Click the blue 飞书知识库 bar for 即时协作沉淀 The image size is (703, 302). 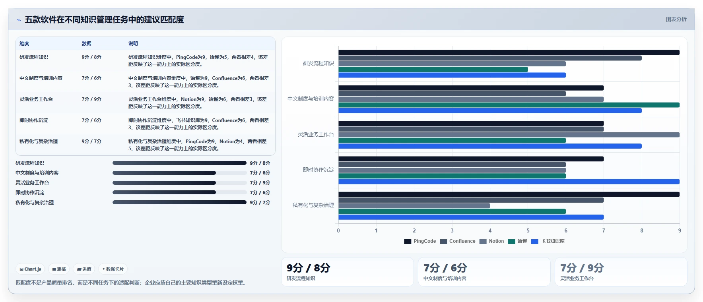click(509, 182)
